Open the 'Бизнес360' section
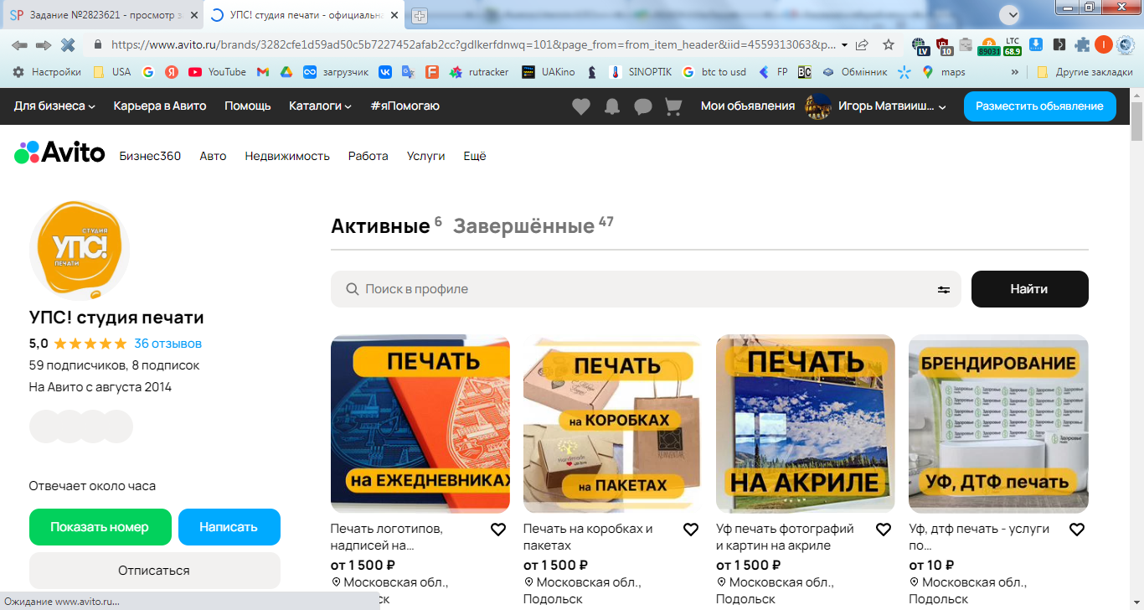 coord(150,156)
